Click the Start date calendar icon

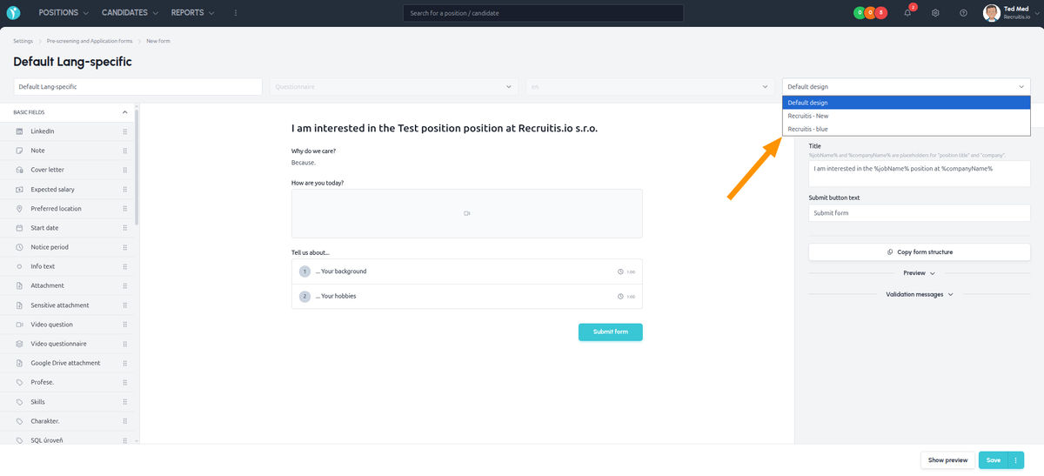coord(20,228)
